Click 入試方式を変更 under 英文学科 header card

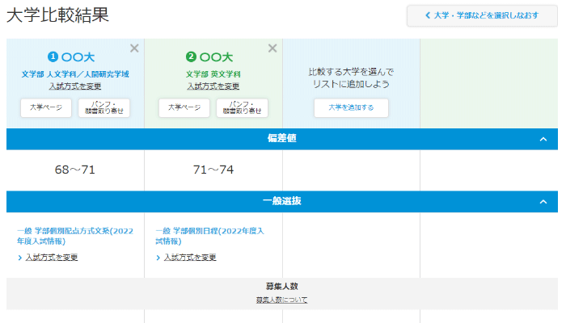pos(213,86)
